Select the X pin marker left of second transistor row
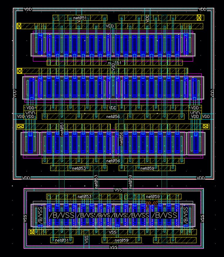The image size is (224, 257). 19,71
